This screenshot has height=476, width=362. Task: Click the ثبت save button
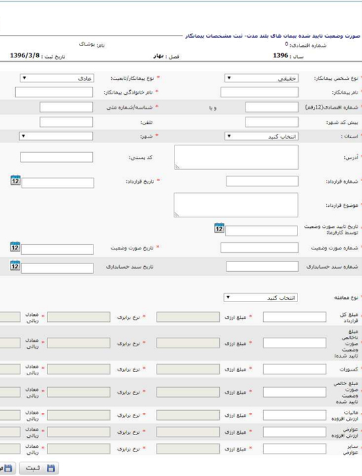pyautogui.click(x=39, y=468)
